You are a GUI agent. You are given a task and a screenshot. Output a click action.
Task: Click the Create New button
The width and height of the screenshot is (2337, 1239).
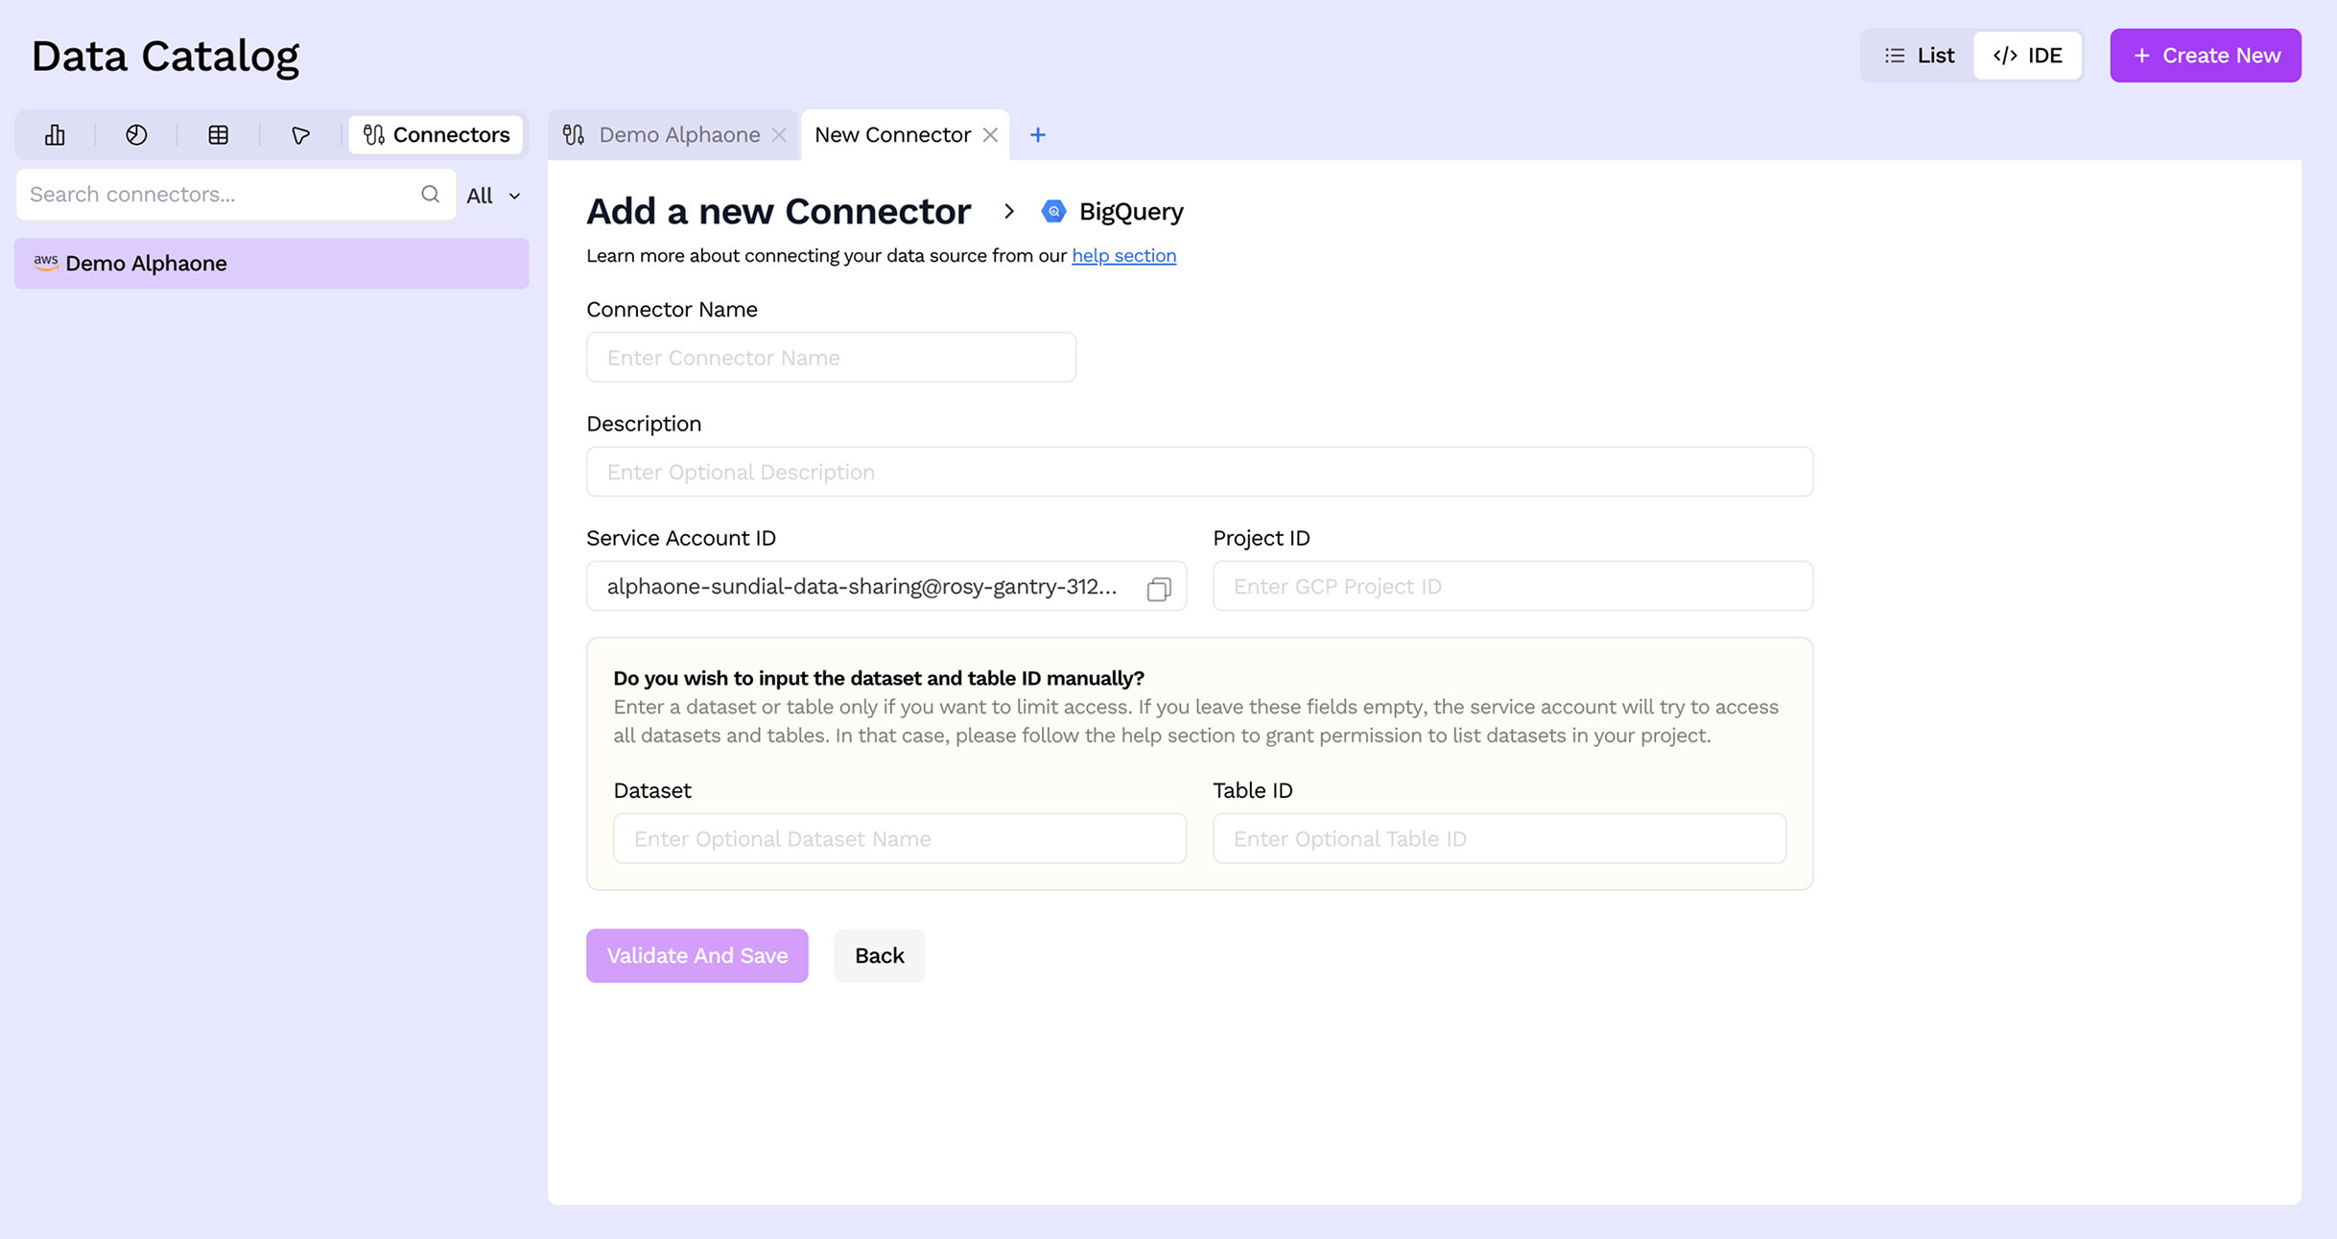[2205, 55]
